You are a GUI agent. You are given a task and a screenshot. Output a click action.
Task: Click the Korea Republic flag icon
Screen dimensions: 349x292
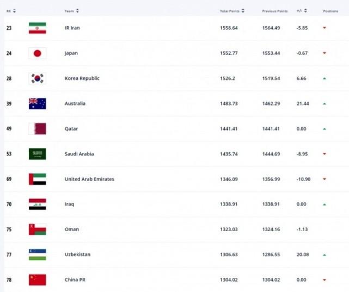tap(37, 78)
